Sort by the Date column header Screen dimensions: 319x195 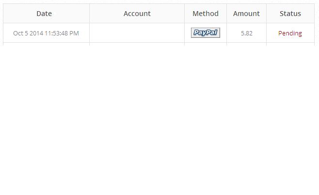[44, 14]
